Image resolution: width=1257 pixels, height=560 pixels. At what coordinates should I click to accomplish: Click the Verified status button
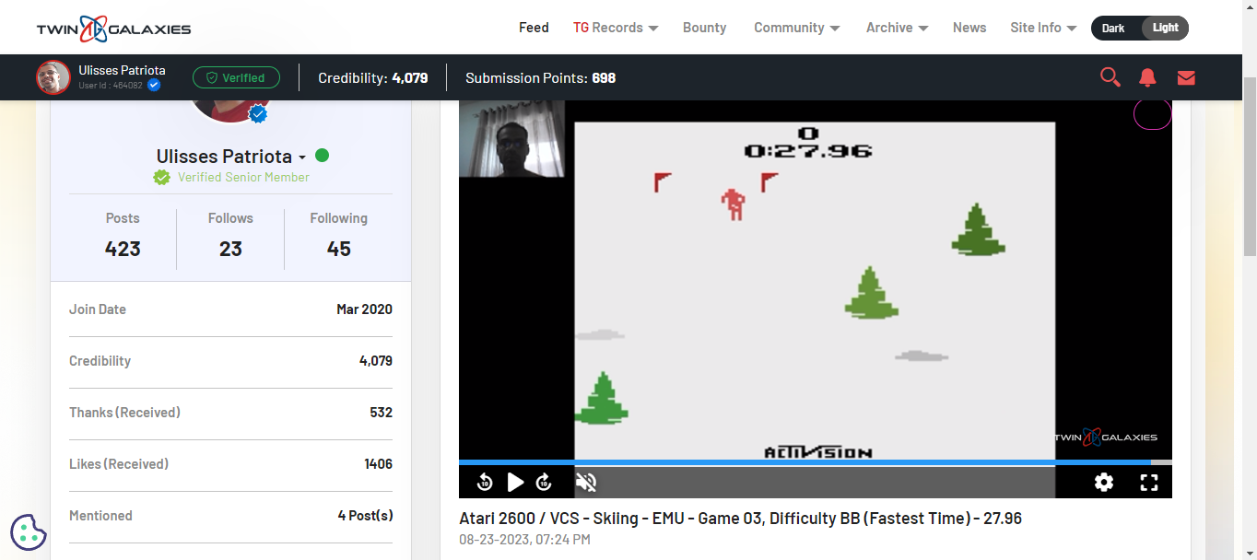click(236, 77)
